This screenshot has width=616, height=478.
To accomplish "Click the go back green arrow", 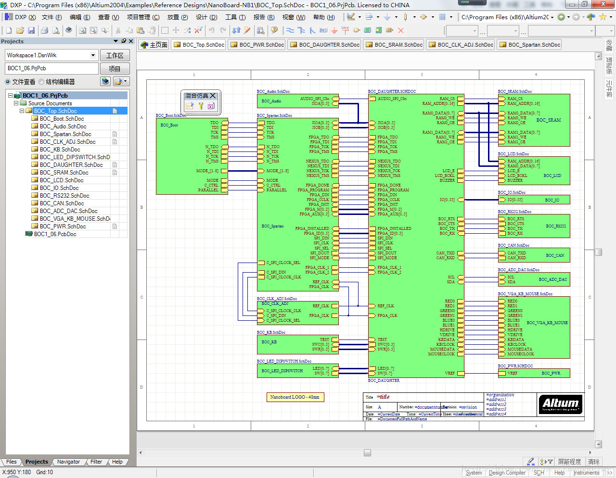I will [561, 17].
